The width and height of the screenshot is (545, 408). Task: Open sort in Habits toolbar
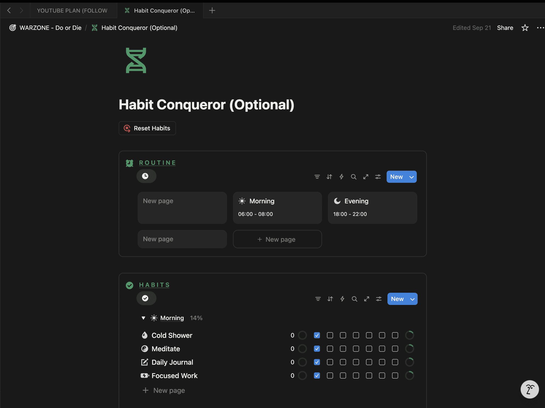[330, 299]
